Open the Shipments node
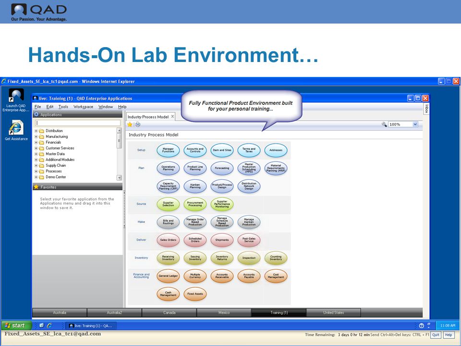461x346 pixels. 222,240
